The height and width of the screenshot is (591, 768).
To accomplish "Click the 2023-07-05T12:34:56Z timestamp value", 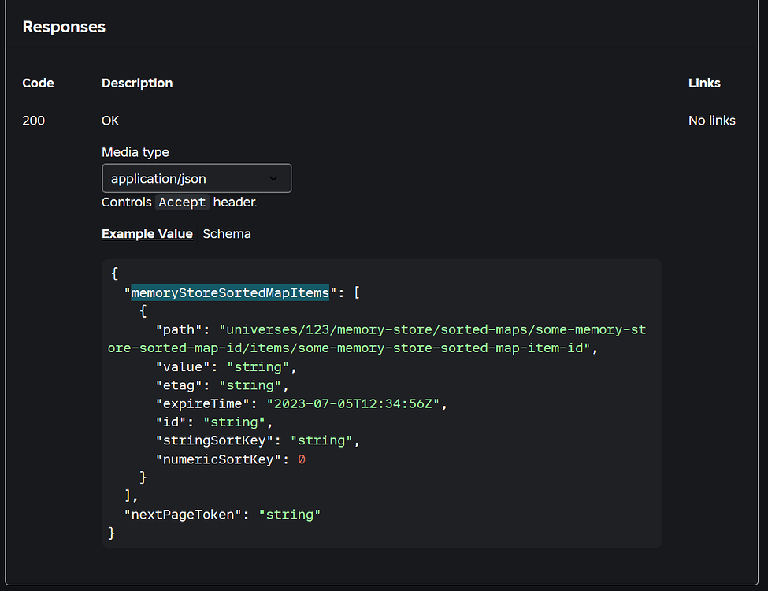I will point(353,403).
